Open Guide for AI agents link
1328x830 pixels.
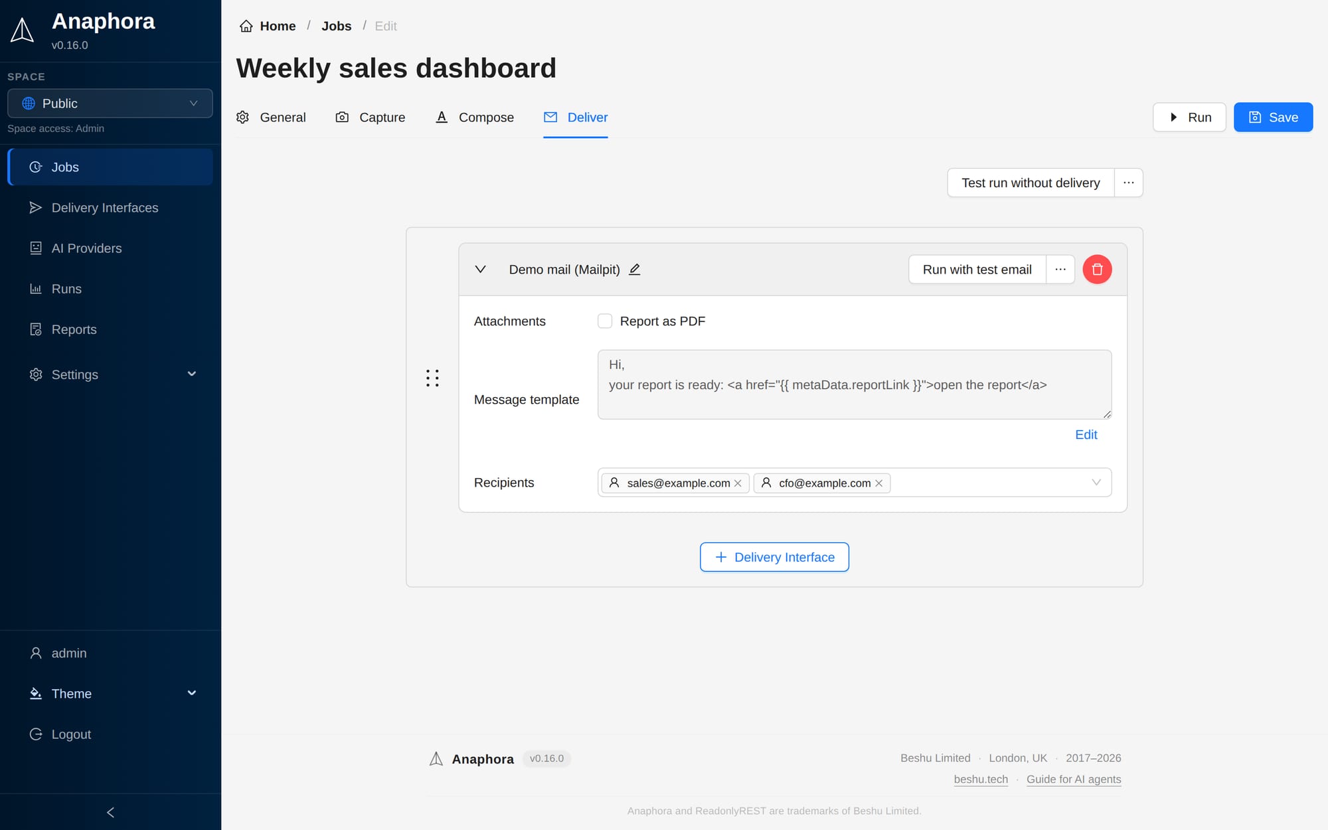coord(1074,780)
